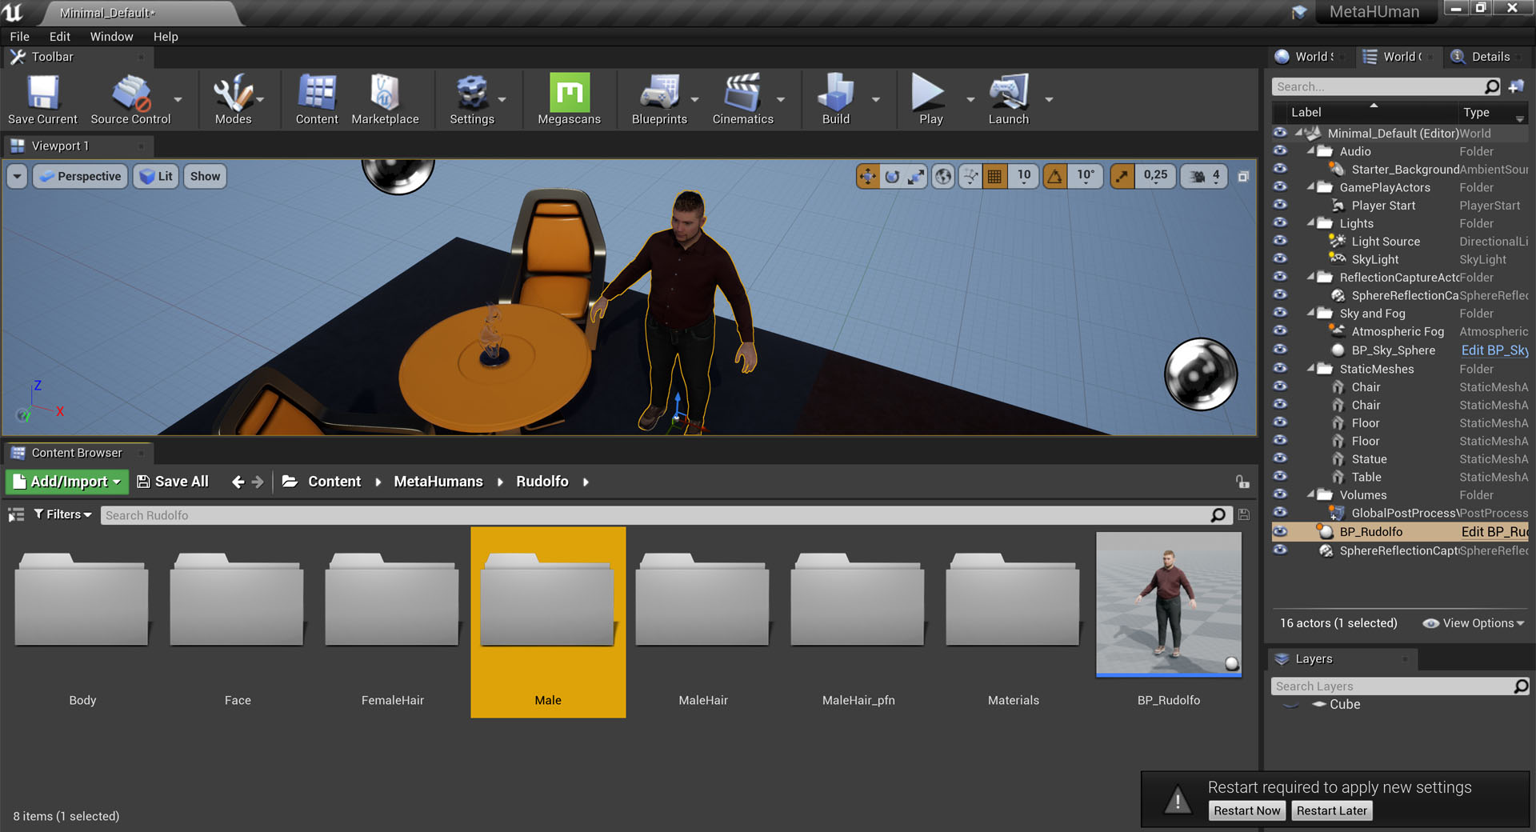
Task: Toggle grid snapping in viewport
Action: click(994, 176)
